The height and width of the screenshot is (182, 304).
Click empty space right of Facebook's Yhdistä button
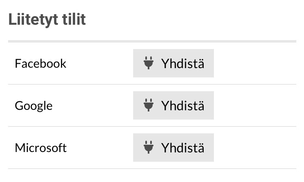pyautogui.click(x=255, y=63)
